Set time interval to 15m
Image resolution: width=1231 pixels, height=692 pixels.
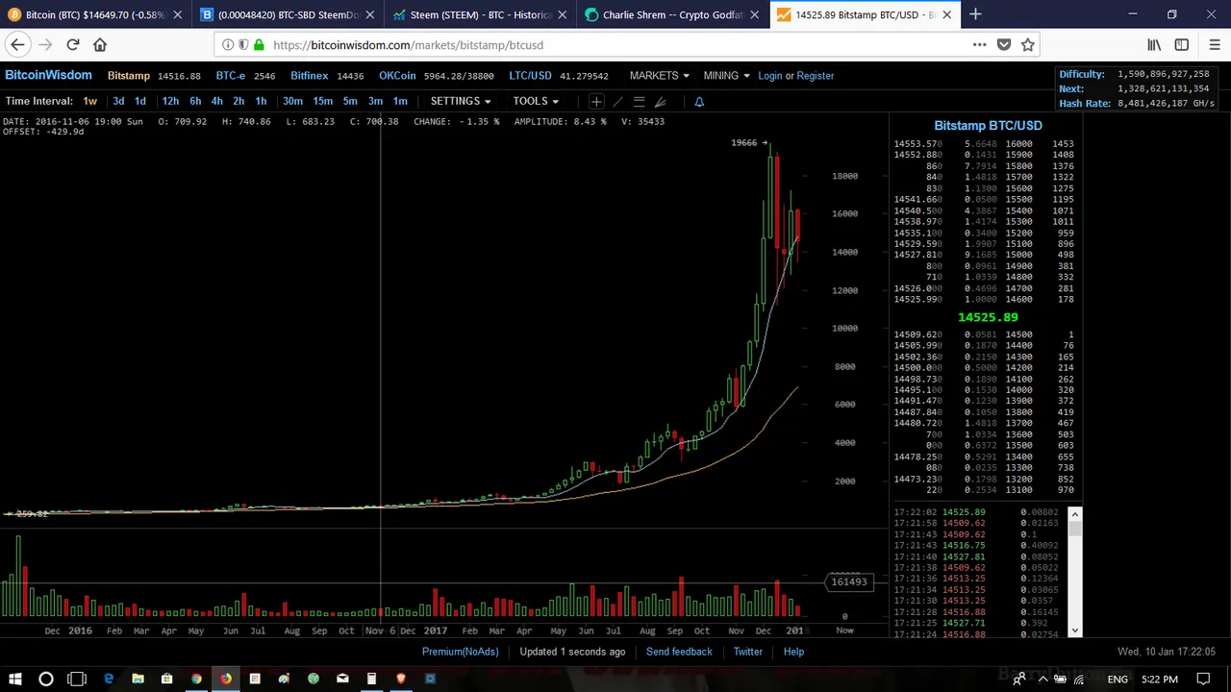[x=323, y=101]
